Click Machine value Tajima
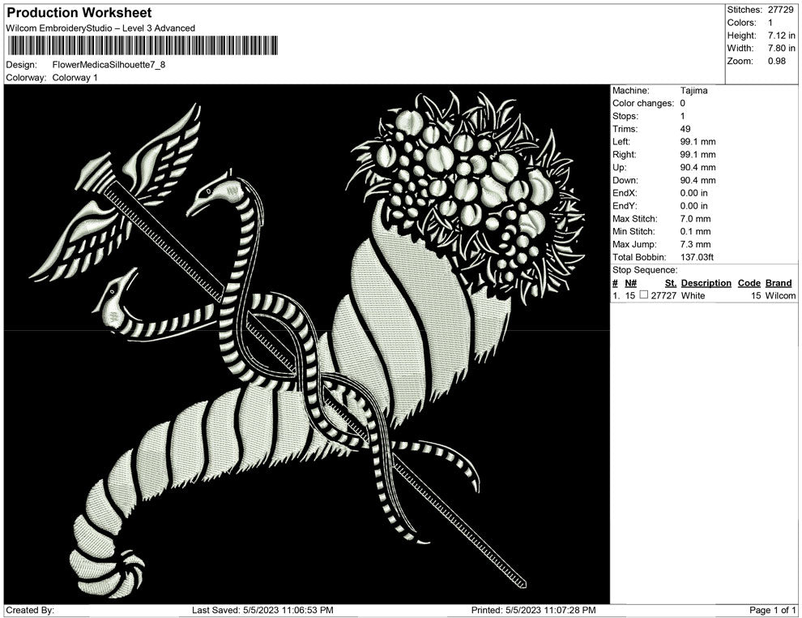 (x=694, y=90)
